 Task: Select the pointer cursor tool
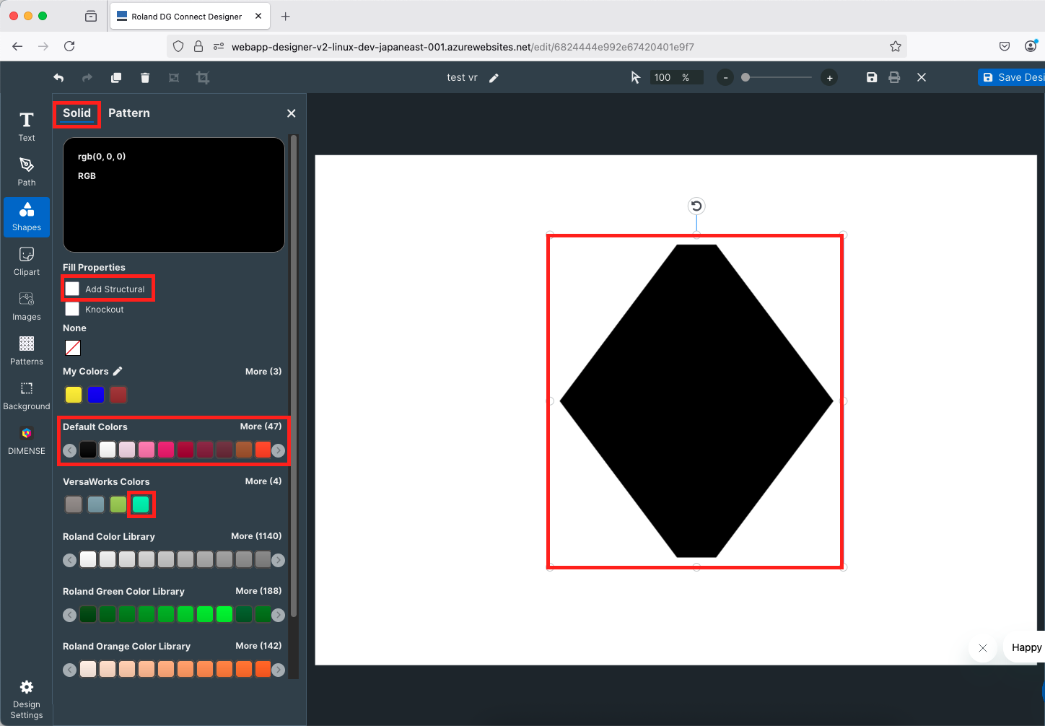(x=636, y=77)
